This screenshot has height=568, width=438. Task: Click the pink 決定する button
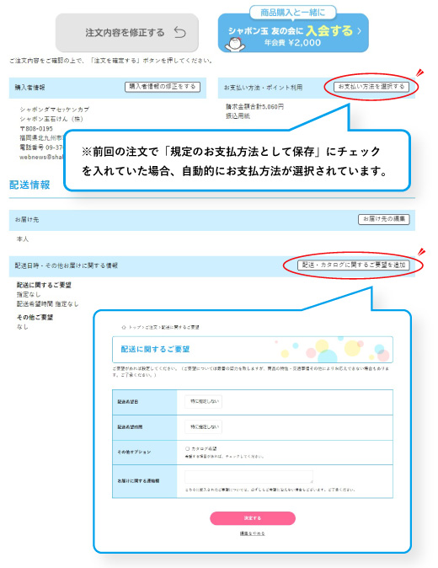253,518
